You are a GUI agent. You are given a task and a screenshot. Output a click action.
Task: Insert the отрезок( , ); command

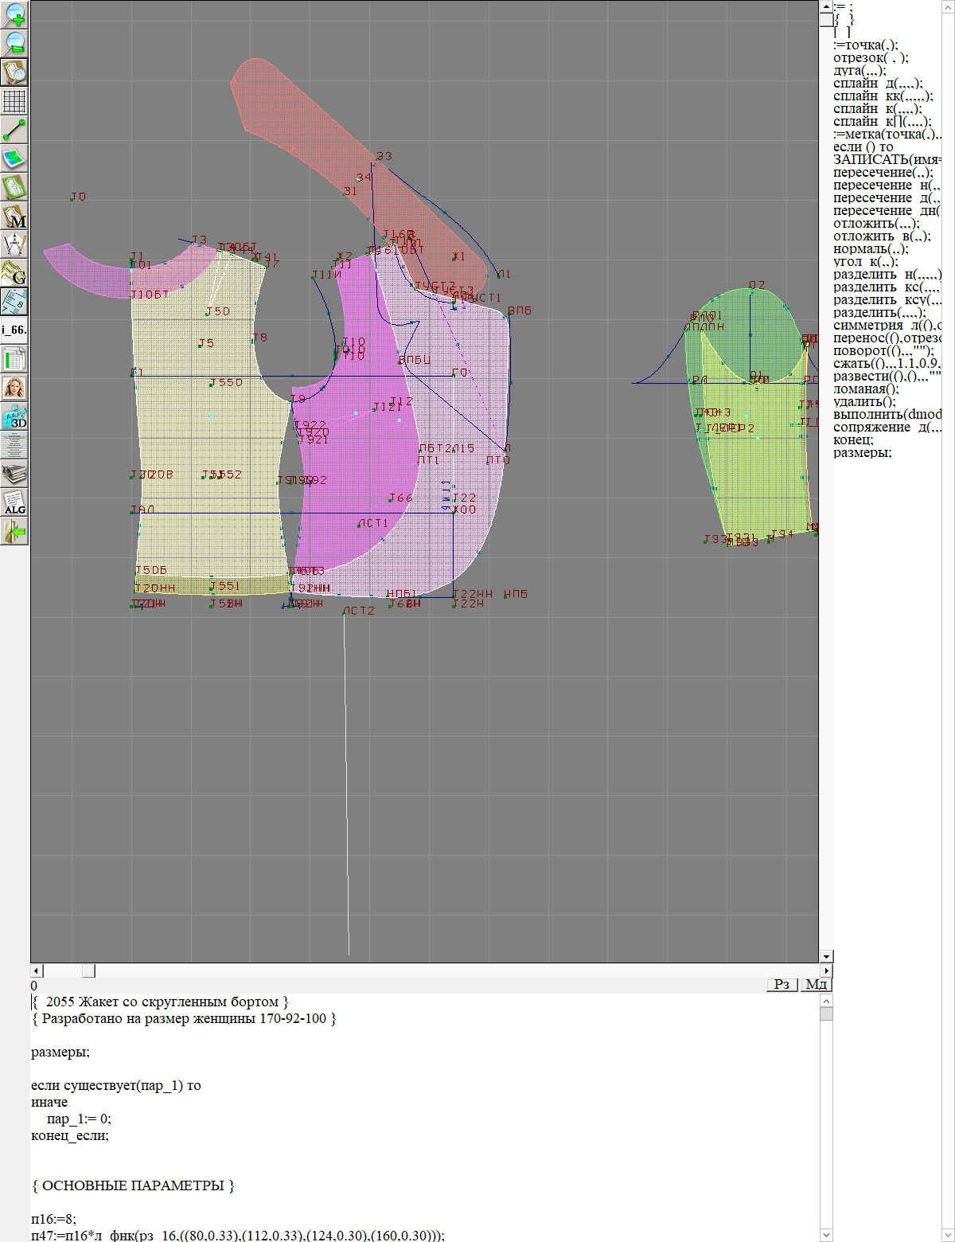[870, 58]
